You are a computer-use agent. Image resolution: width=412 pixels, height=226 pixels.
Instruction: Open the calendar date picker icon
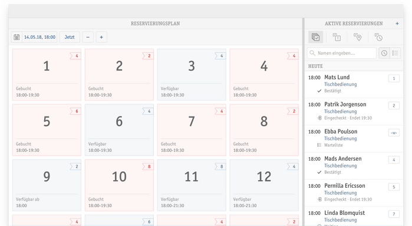pos(17,37)
